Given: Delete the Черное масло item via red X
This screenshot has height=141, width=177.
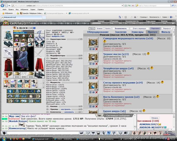Looking at the screenshot, I should click(96, 64).
